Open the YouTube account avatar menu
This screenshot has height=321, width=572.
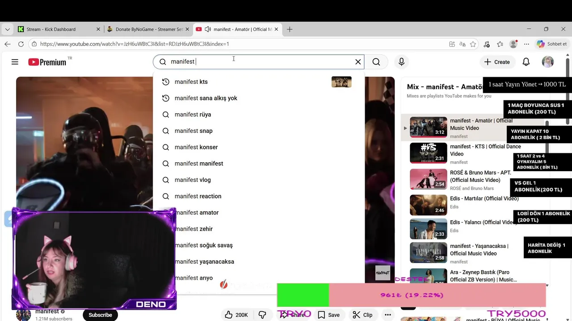[548, 62]
